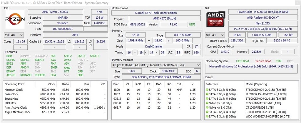Click the XMP entry in timings table
301x123 pixels.
[x=179, y=90]
